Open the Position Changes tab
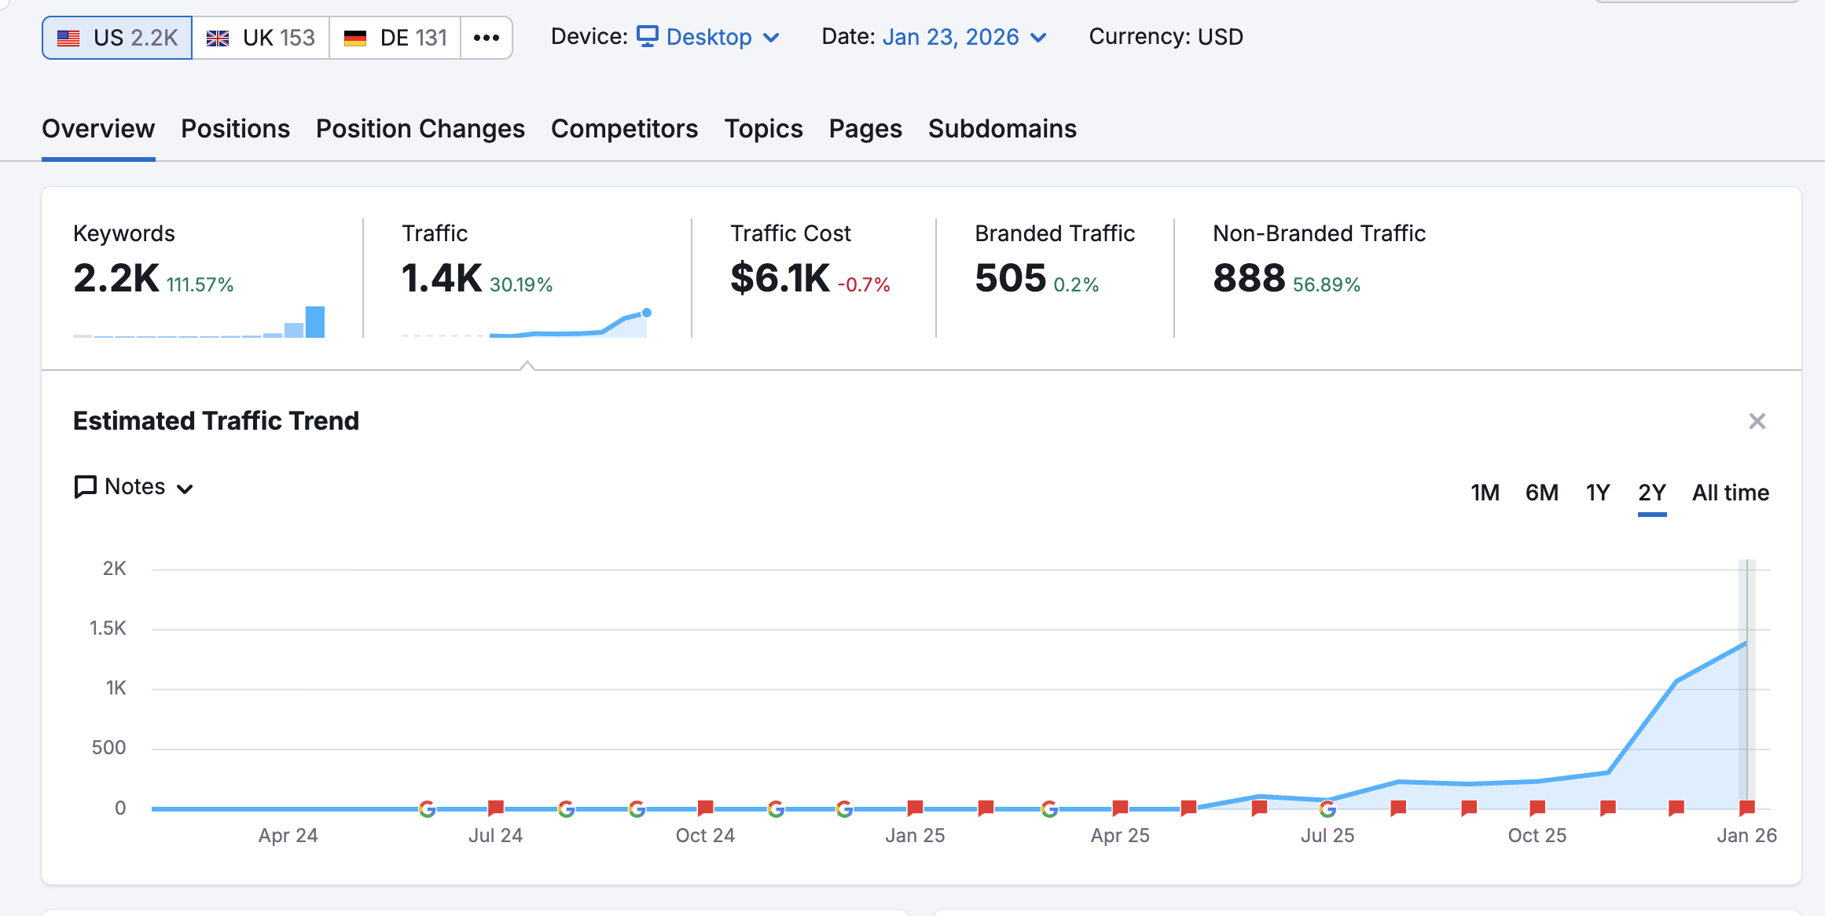 pyautogui.click(x=420, y=129)
